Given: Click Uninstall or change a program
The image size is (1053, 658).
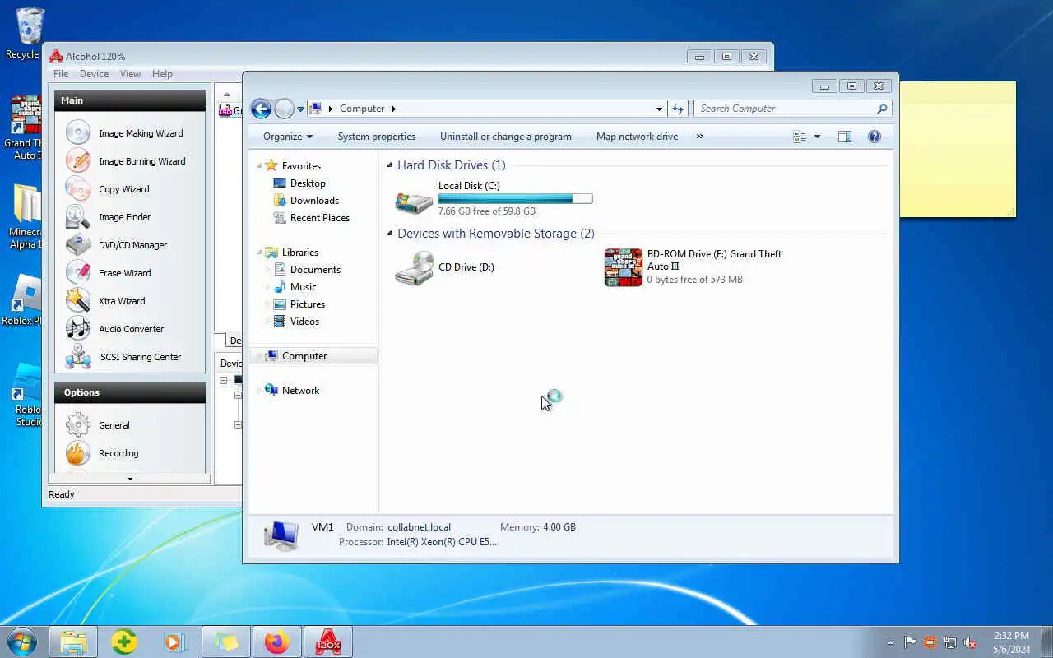Looking at the screenshot, I should pyautogui.click(x=505, y=137).
